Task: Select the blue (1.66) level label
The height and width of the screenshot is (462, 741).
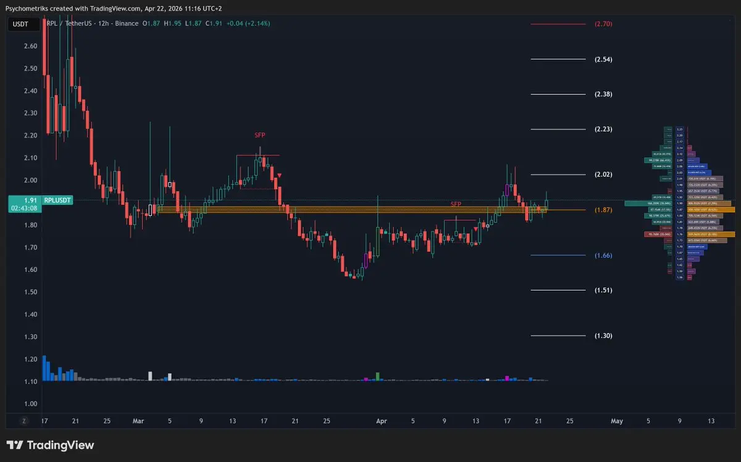Action: (603, 255)
